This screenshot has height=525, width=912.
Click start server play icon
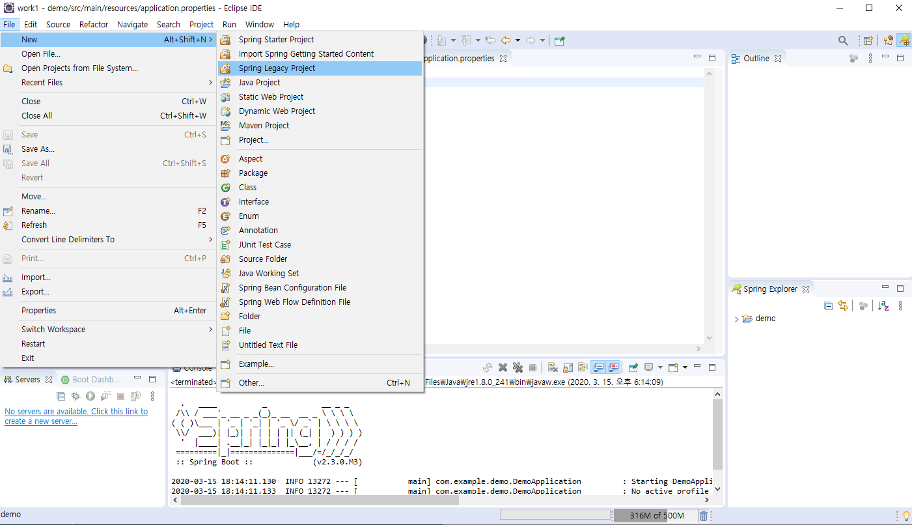90,396
